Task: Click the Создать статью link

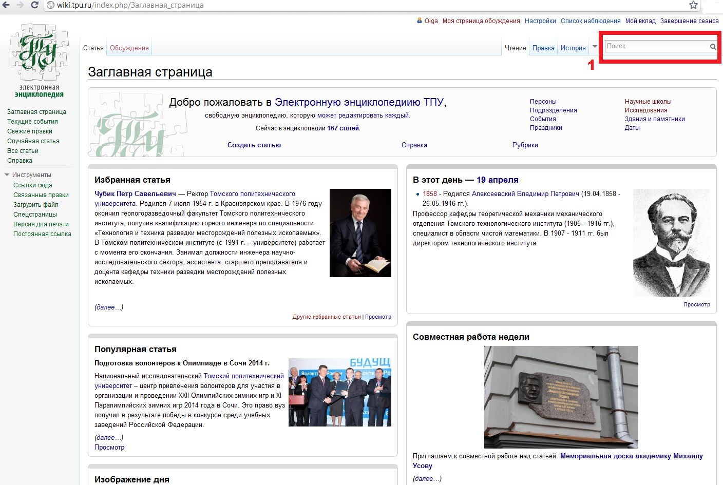Action: coord(254,145)
